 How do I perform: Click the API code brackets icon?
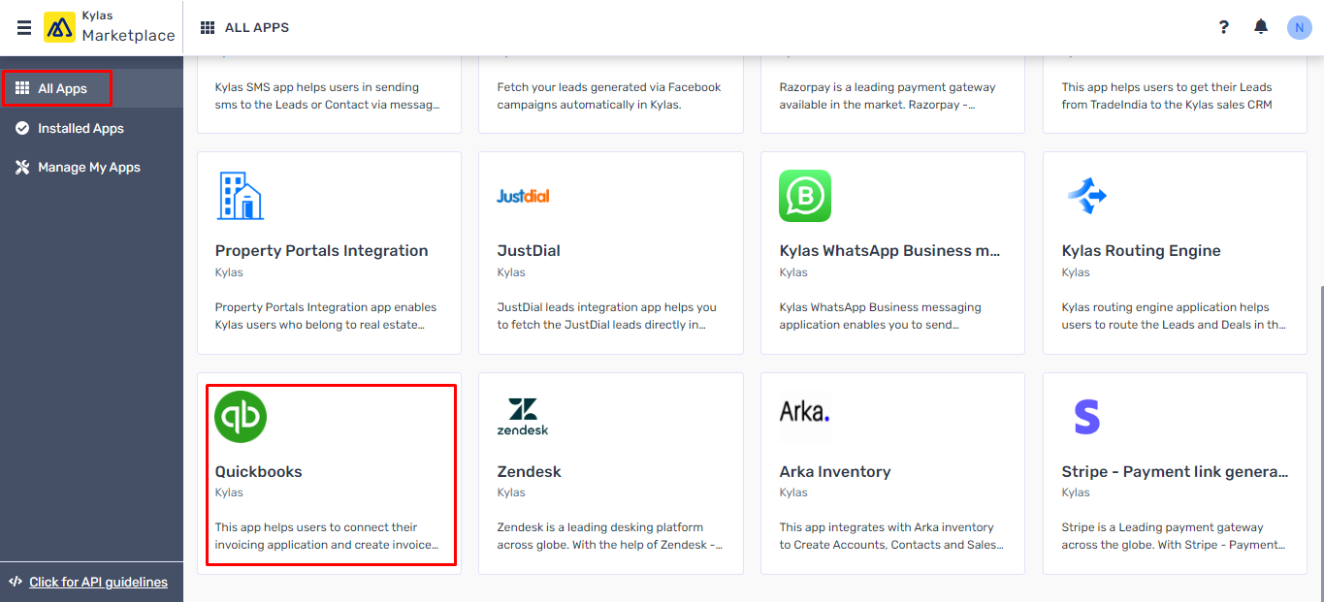click(16, 582)
